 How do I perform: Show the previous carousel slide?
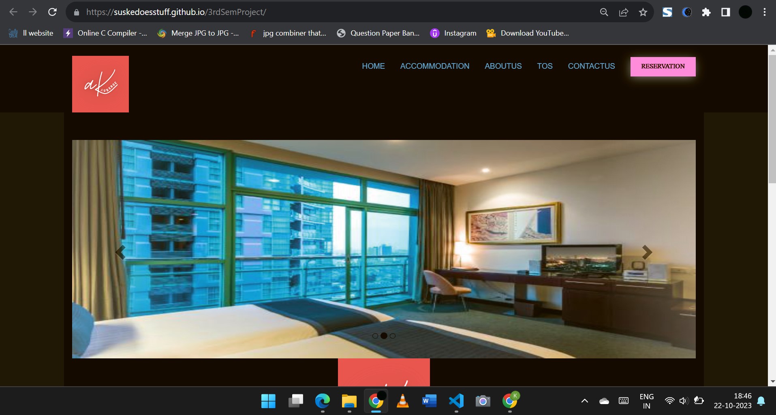(120, 252)
